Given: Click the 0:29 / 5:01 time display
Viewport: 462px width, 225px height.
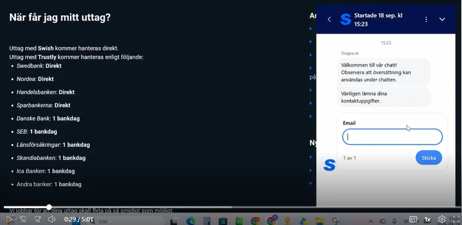Looking at the screenshot, I should click(79, 219).
